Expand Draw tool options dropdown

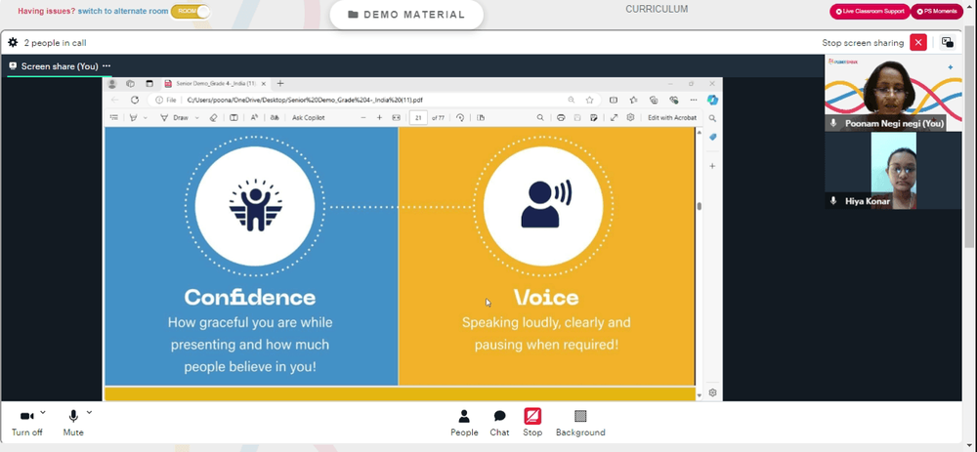pyautogui.click(x=197, y=117)
